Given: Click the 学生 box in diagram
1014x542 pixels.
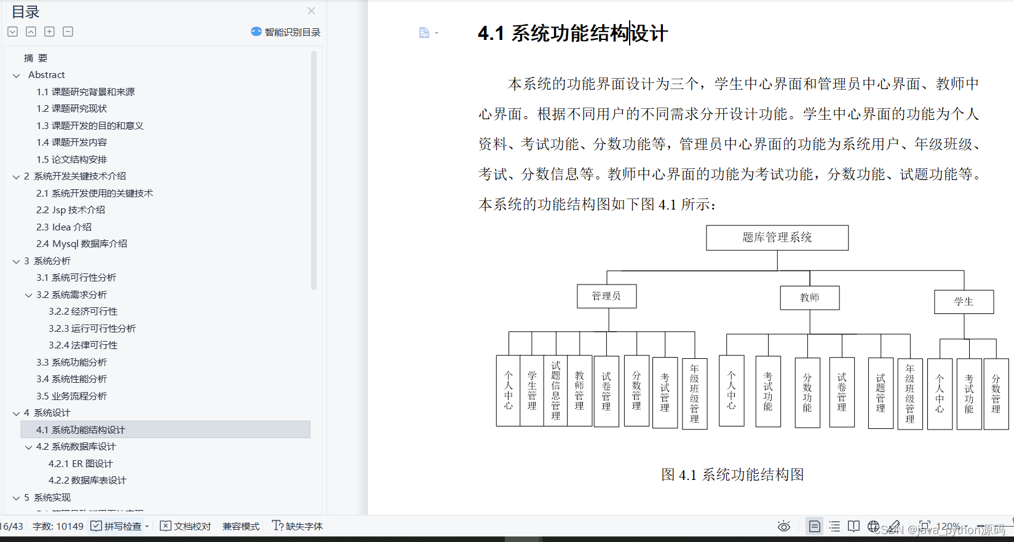Looking at the screenshot, I should pos(964,302).
